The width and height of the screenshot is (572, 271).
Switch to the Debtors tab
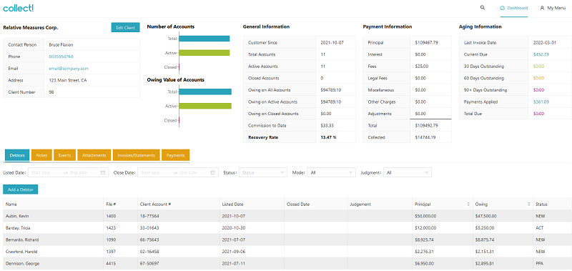pos(17,155)
